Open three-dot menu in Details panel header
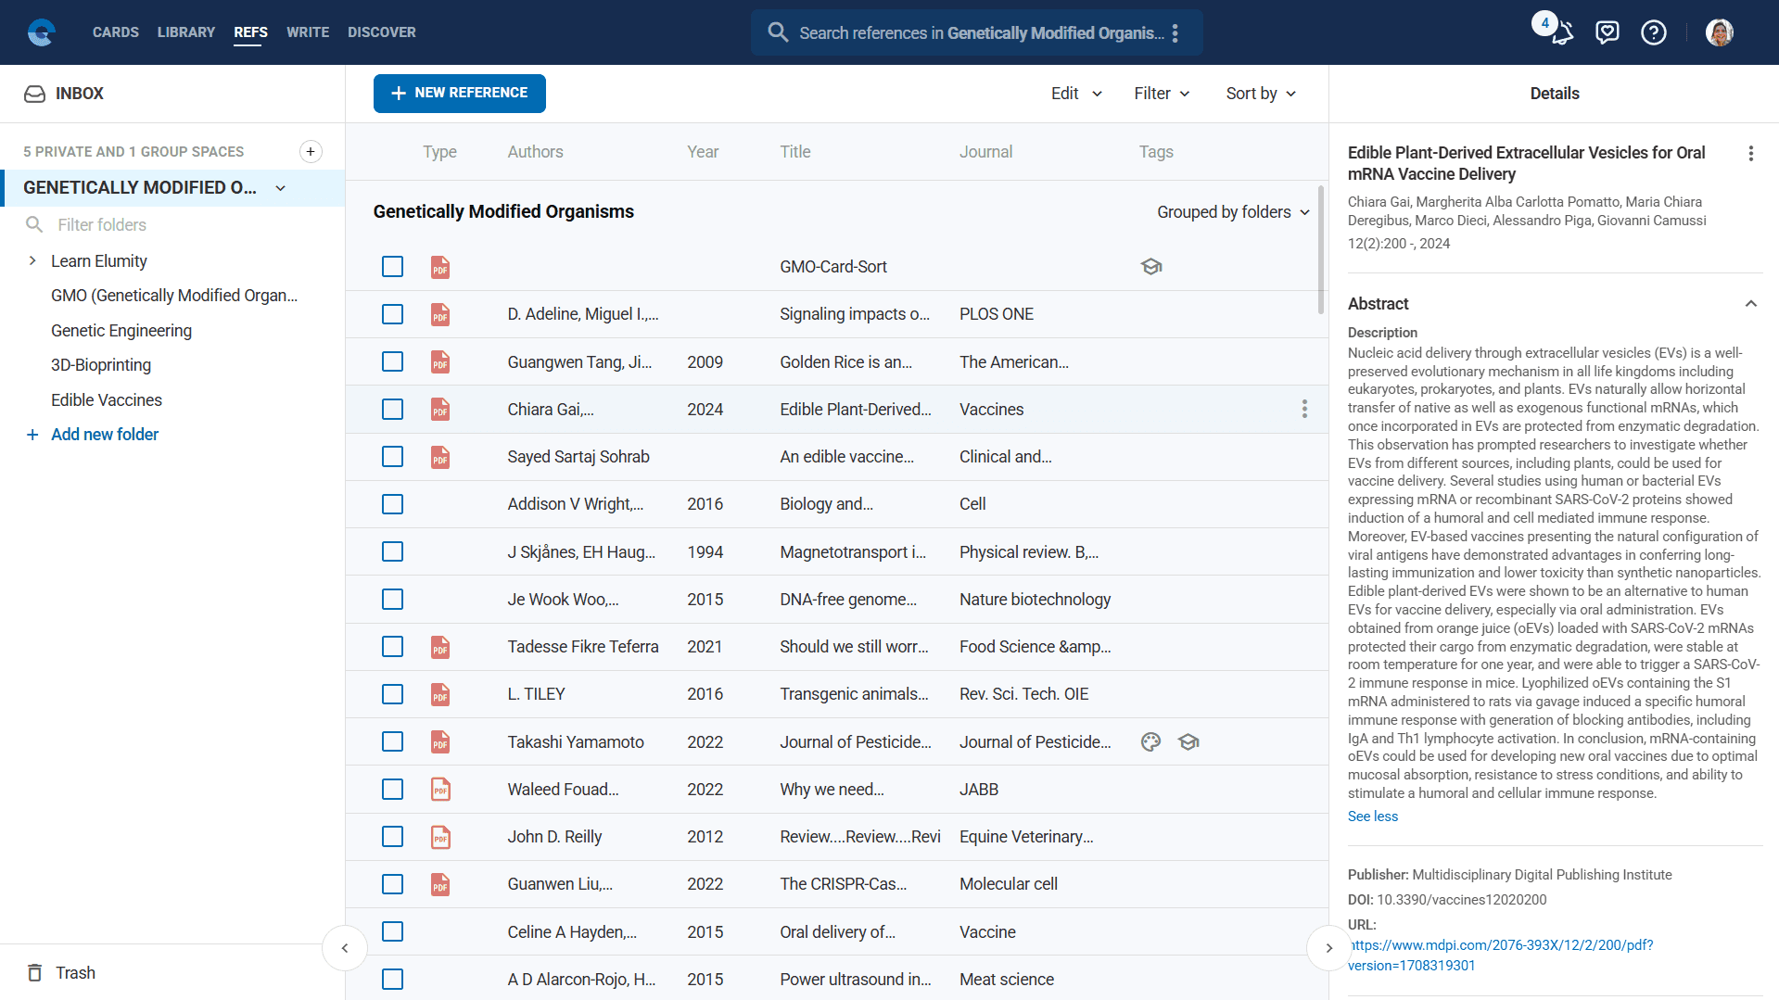The image size is (1779, 1000). [x=1750, y=154]
